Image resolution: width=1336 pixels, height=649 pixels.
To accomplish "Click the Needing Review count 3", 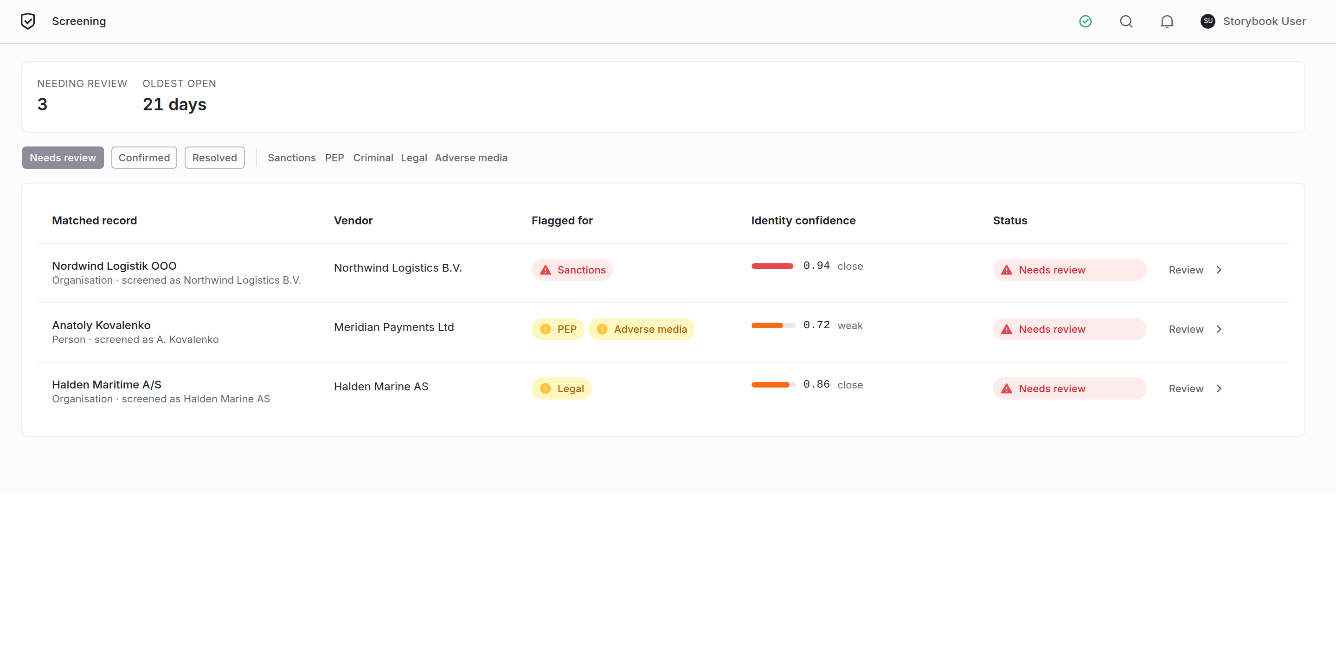I will tap(43, 105).
